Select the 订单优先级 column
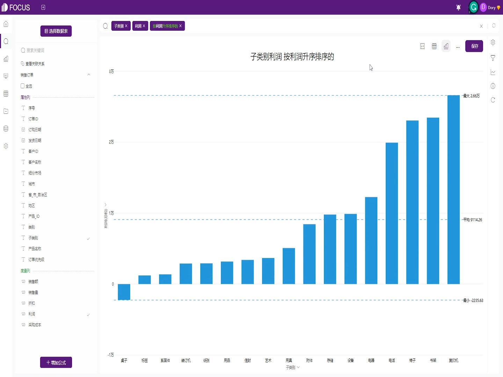Image resolution: width=503 pixels, height=377 pixels. pos(36,260)
